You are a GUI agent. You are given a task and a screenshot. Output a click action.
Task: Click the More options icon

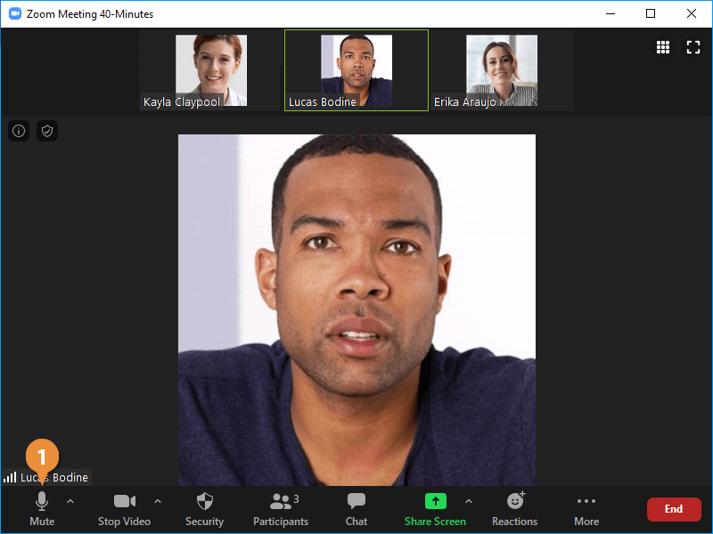(586, 507)
